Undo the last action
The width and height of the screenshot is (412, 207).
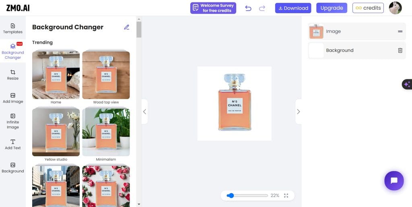click(x=248, y=8)
